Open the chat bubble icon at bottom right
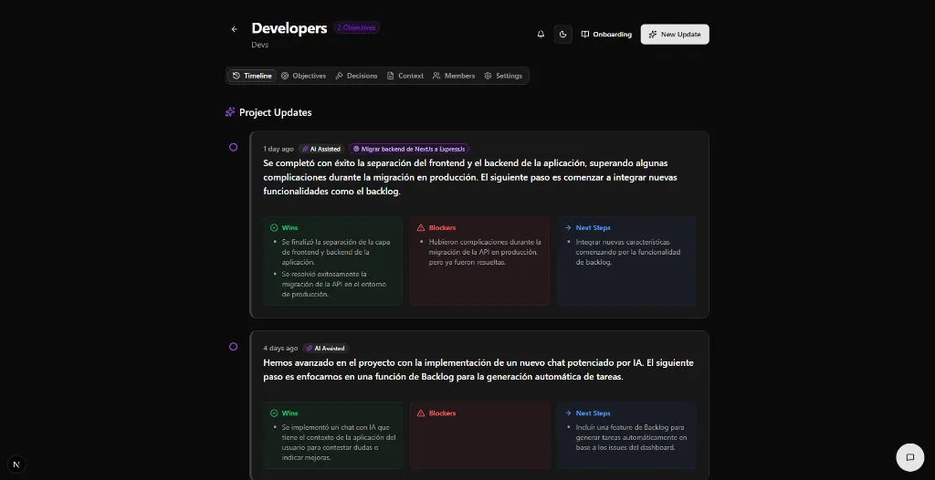 click(909, 457)
